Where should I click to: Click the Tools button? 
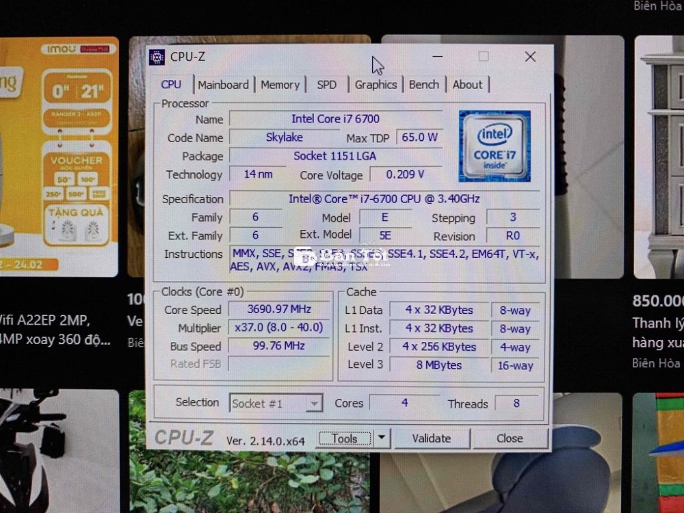[344, 439]
